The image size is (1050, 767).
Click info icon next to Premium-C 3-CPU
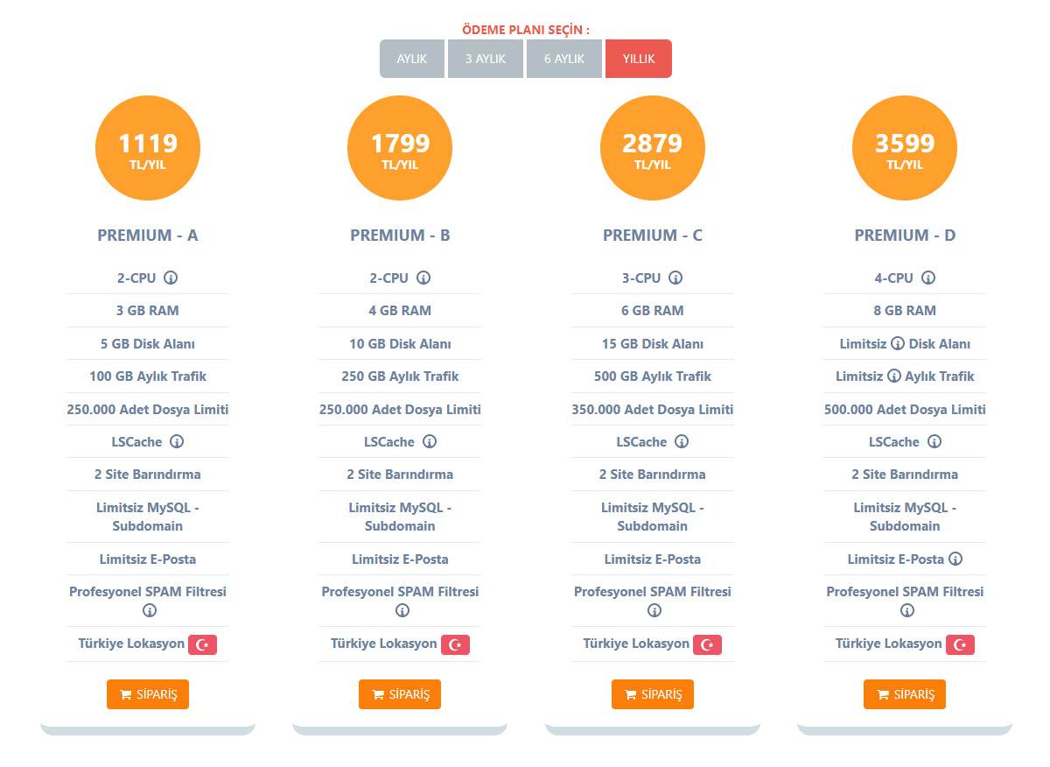pyautogui.click(x=675, y=278)
